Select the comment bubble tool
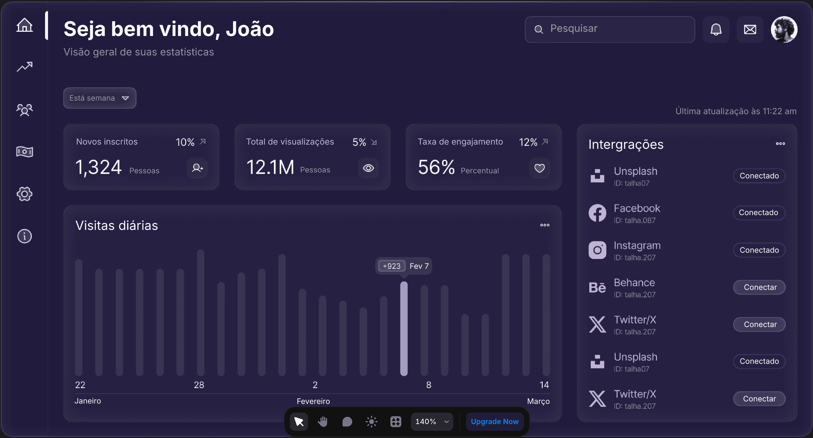 click(x=347, y=422)
